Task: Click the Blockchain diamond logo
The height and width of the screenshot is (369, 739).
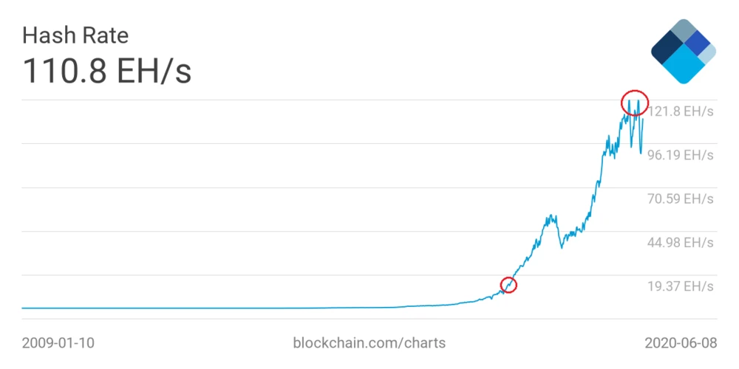Action: [684, 51]
